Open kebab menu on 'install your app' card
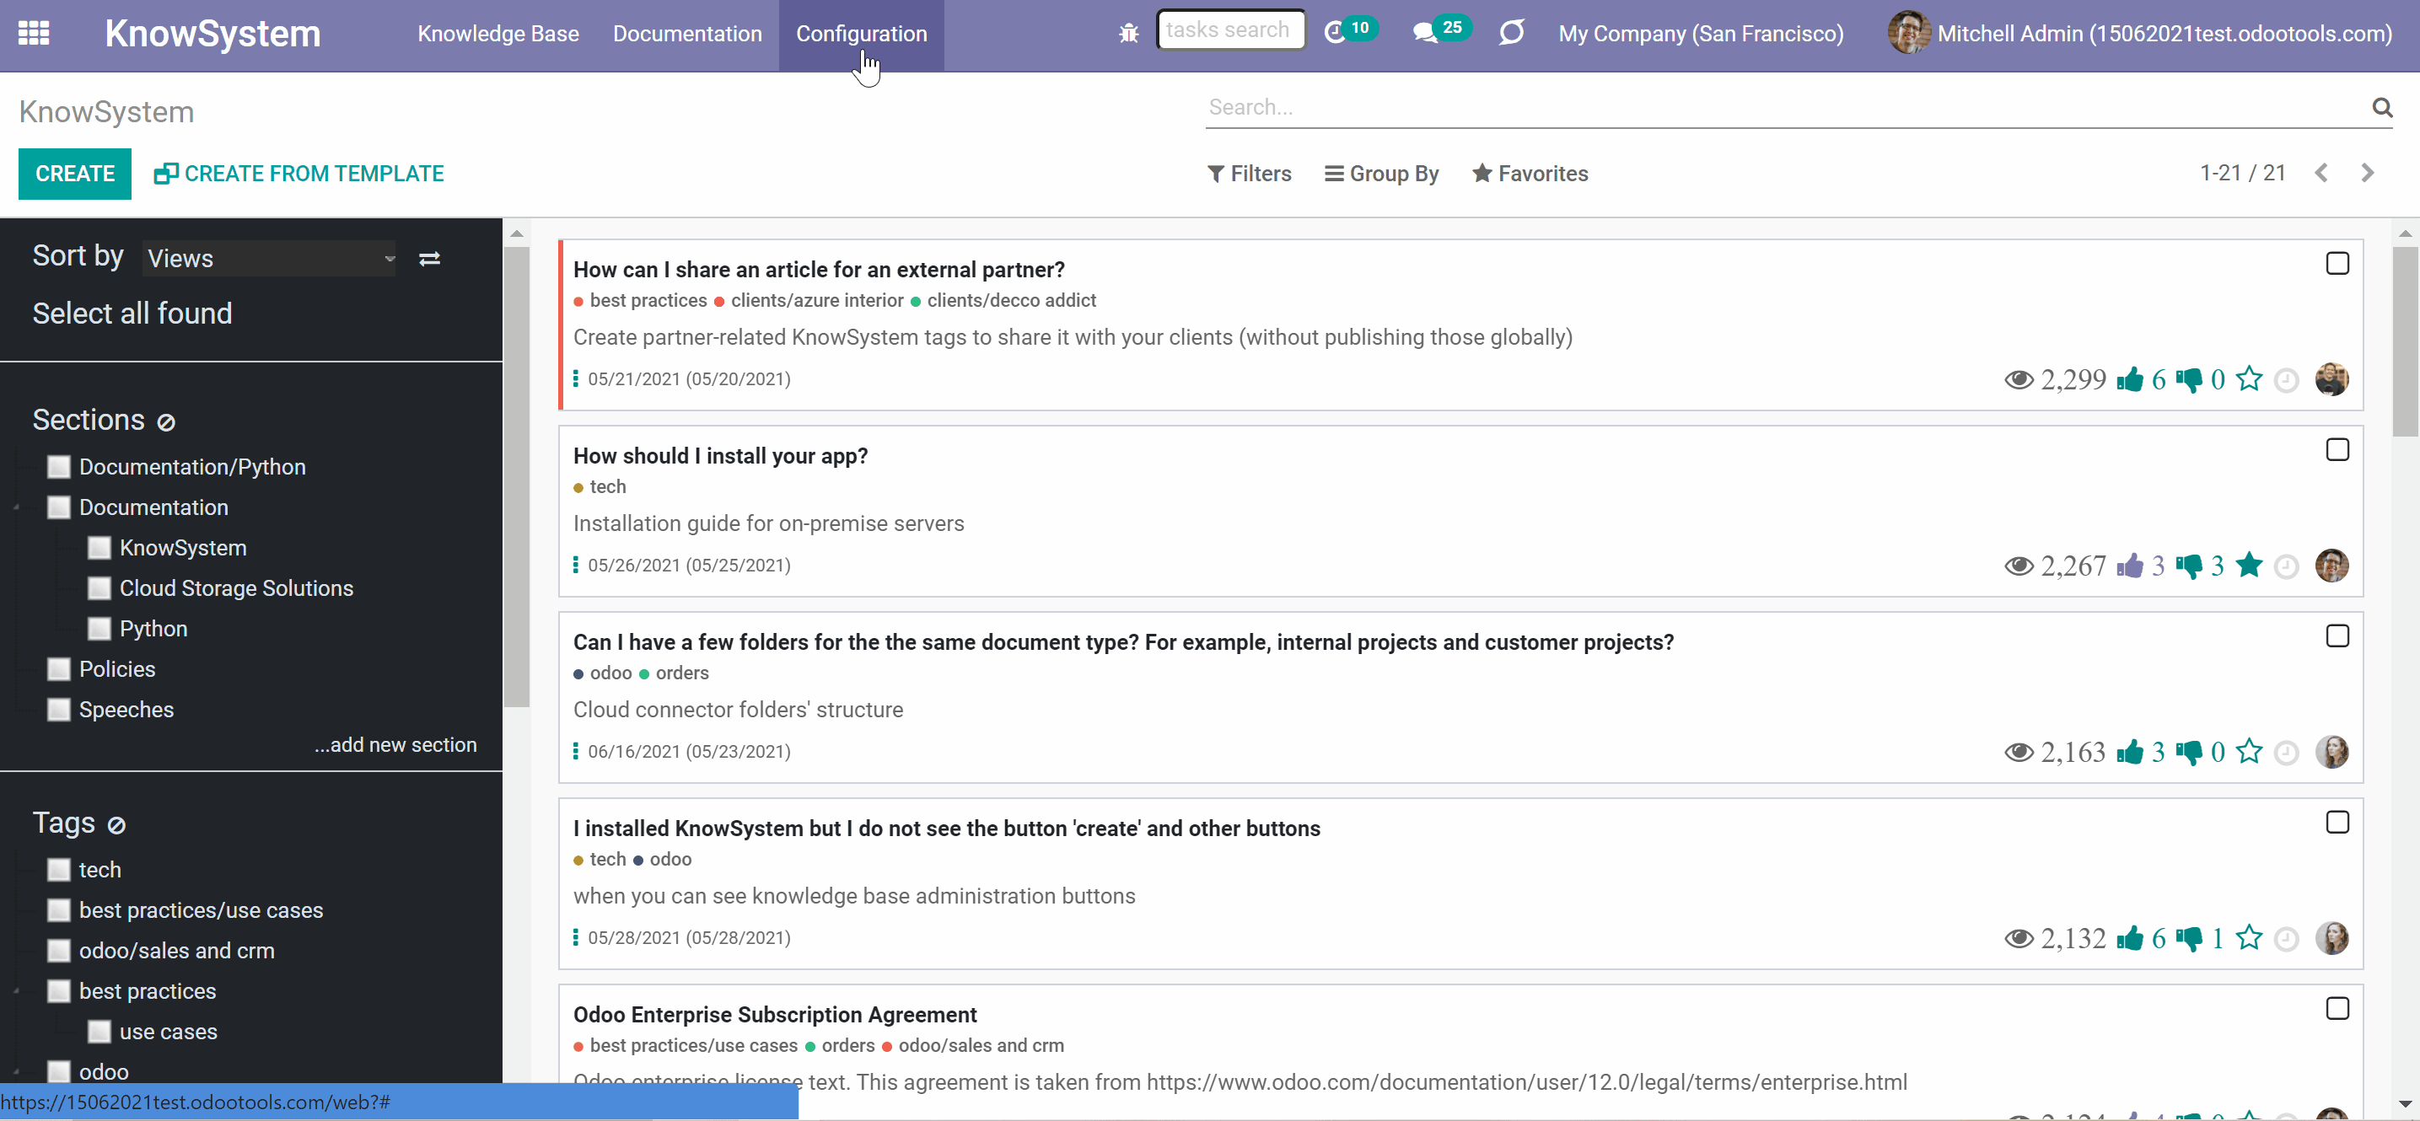The image size is (2420, 1121). point(576,564)
